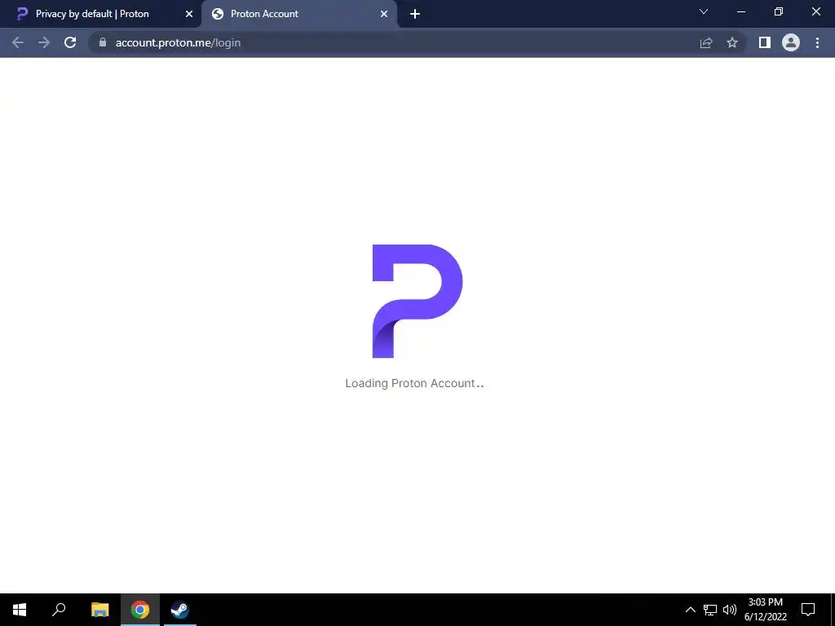Share this page icon
The height and width of the screenshot is (626, 835).
tap(706, 42)
